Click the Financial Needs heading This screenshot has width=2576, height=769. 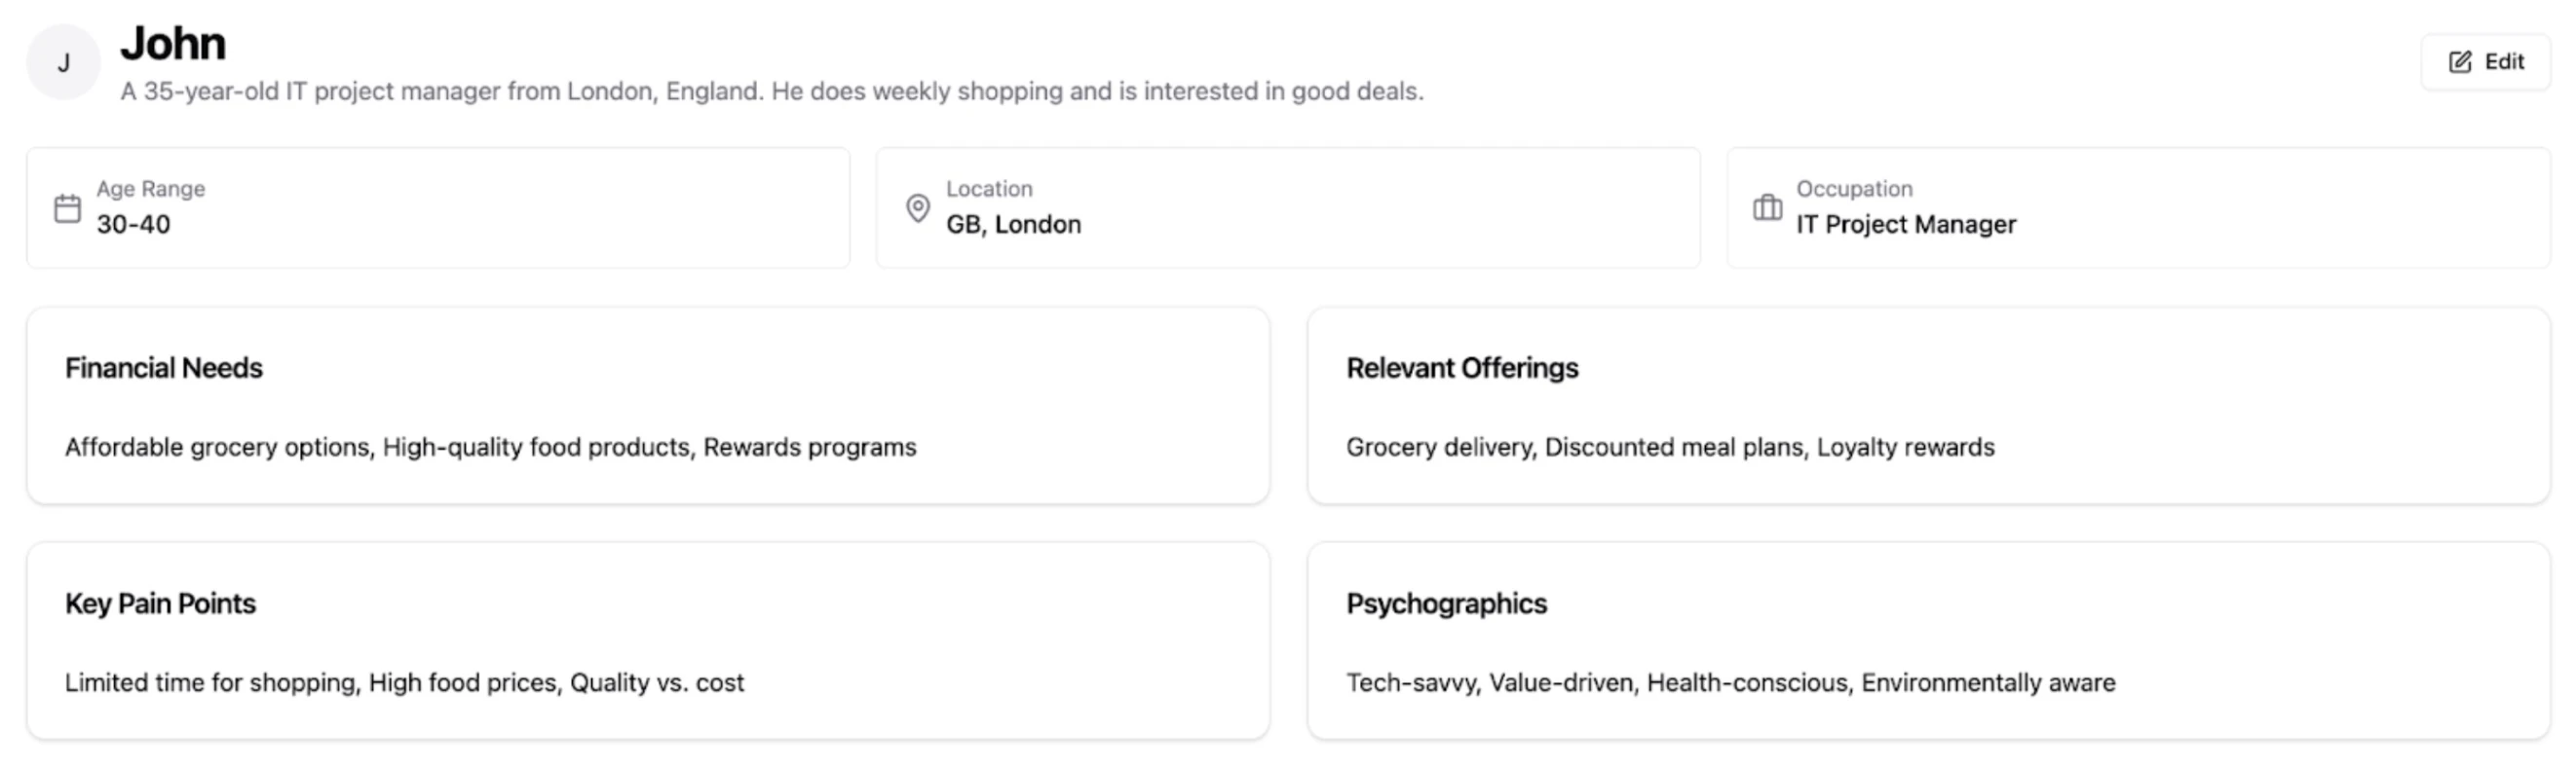[164, 369]
